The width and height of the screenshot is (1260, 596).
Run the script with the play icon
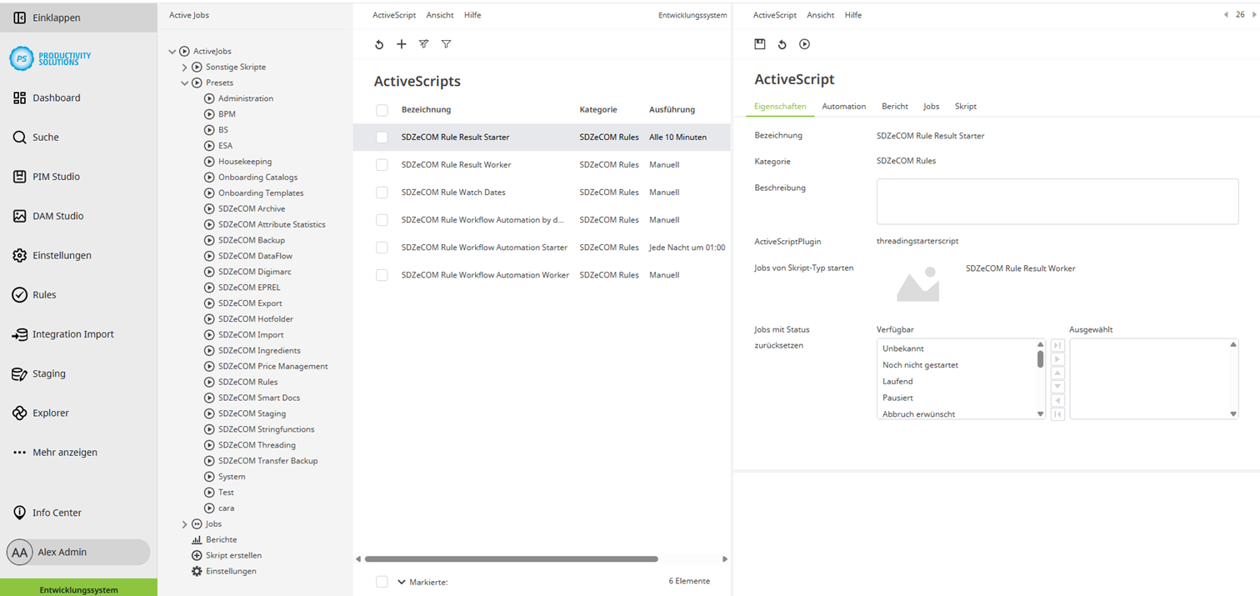(804, 44)
